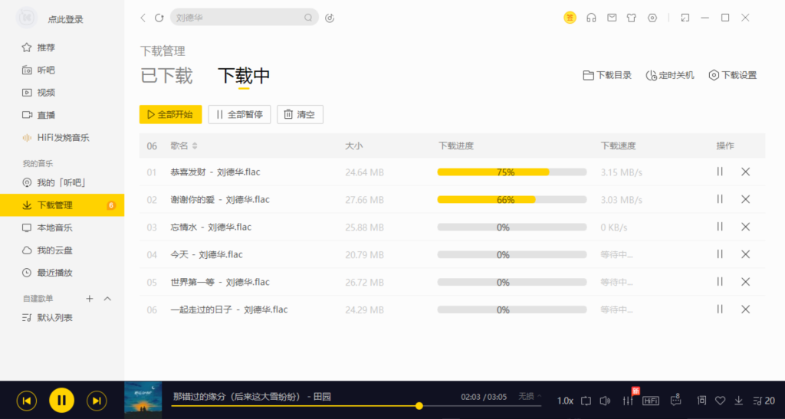Click 清空 clear list button

[x=300, y=114]
